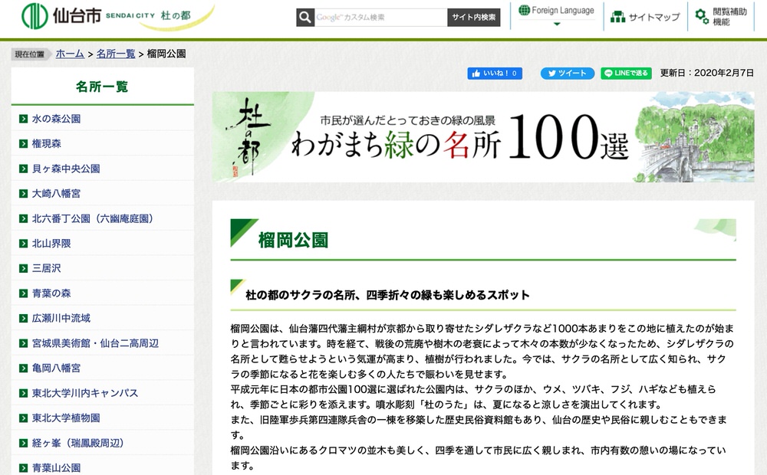Click the Facebook Like button

click(495, 74)
